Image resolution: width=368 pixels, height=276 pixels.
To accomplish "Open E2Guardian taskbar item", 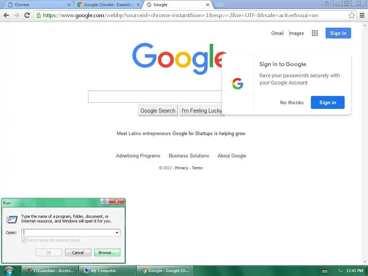I will (50, 271).
